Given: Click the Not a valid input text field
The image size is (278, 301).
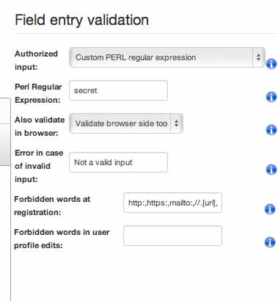Looking at the screenshot, I should click(x=119, y=162).
